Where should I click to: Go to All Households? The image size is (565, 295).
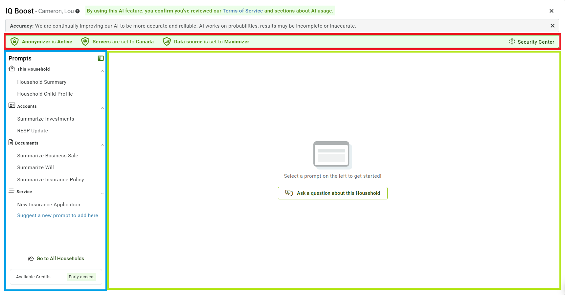(x=56, y=259)
